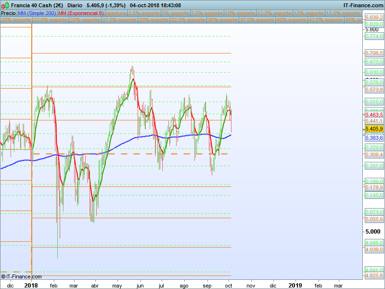385x289 pixels.
Task: Click the green 4.946,0 level label
Action: pyautogui.click(x=374, y=243)
